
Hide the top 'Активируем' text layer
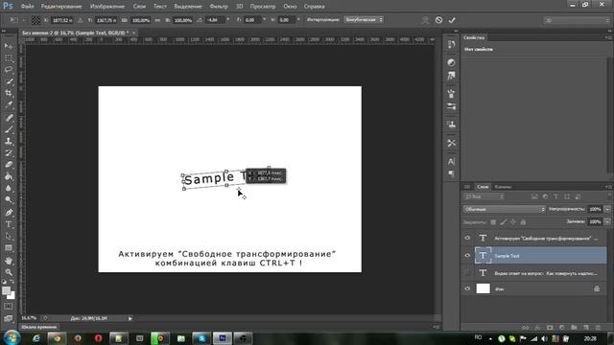pos(467,238)
